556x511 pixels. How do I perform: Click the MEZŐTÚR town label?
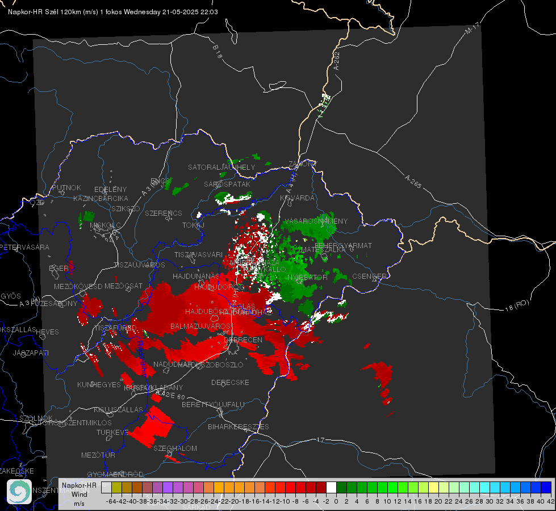point(98,455)
